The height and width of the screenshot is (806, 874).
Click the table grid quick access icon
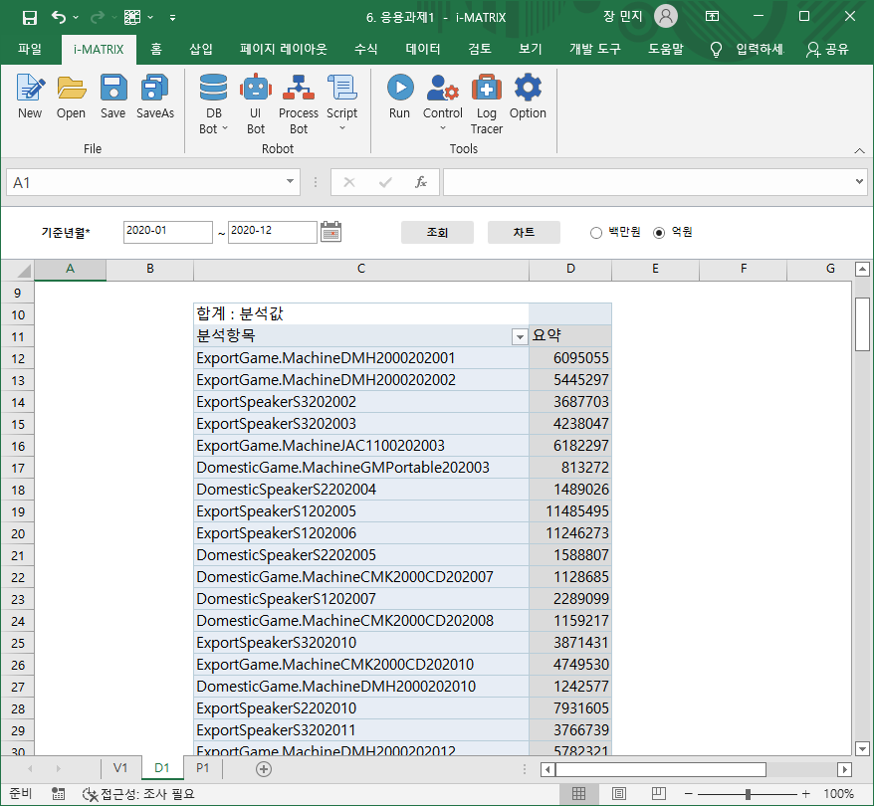pyautogui.click(x=132, y=17)
